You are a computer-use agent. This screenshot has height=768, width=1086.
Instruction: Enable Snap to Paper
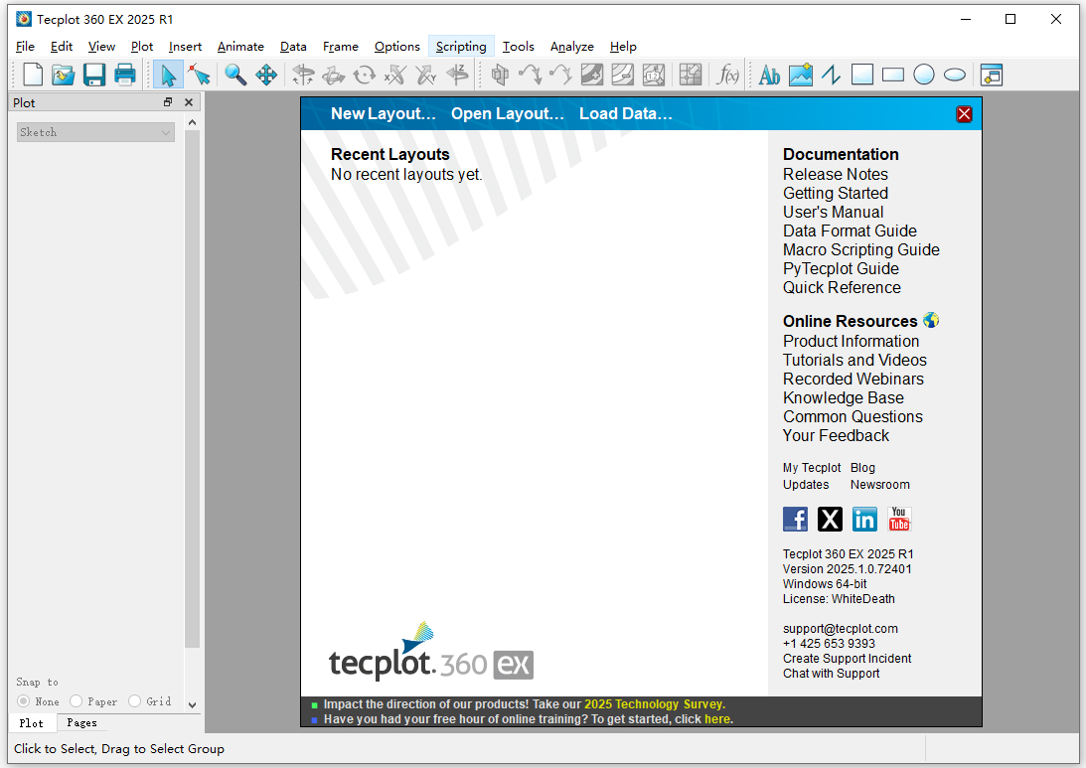click(x=75, y=700)
